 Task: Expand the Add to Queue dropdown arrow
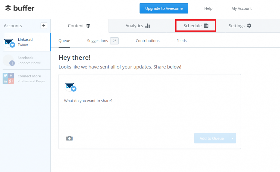tap(232, 138)
